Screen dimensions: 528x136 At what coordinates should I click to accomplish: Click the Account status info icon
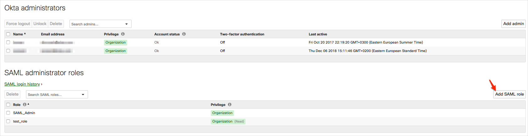tap(184, 34)
